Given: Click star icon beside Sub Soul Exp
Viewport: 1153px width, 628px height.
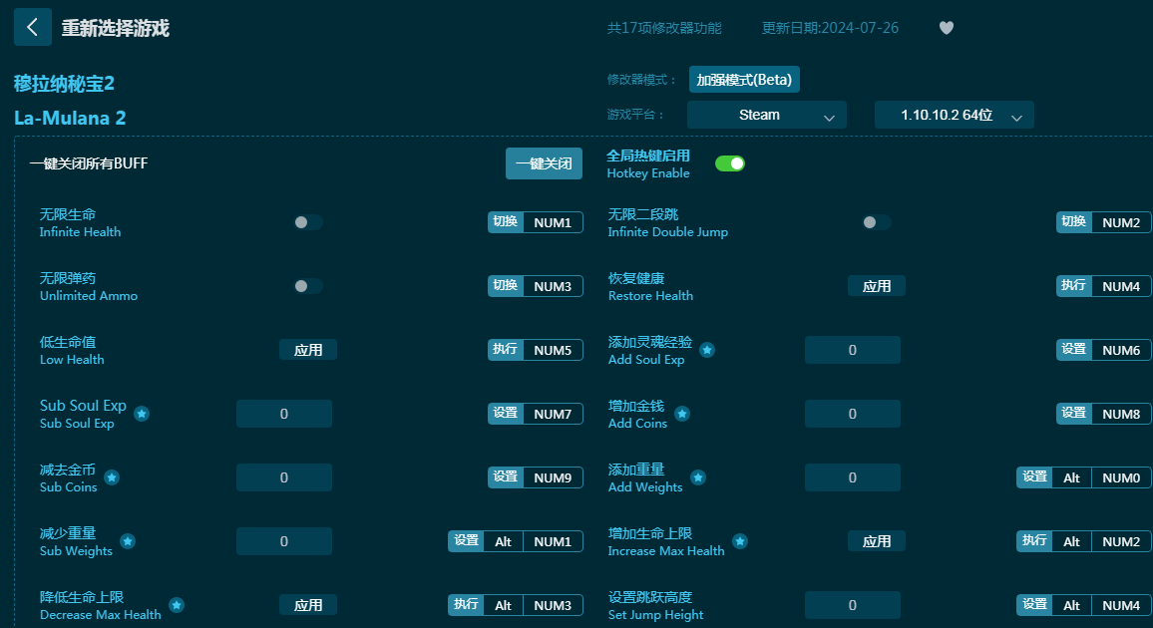Looking at the screenshot, I should 142,414.
